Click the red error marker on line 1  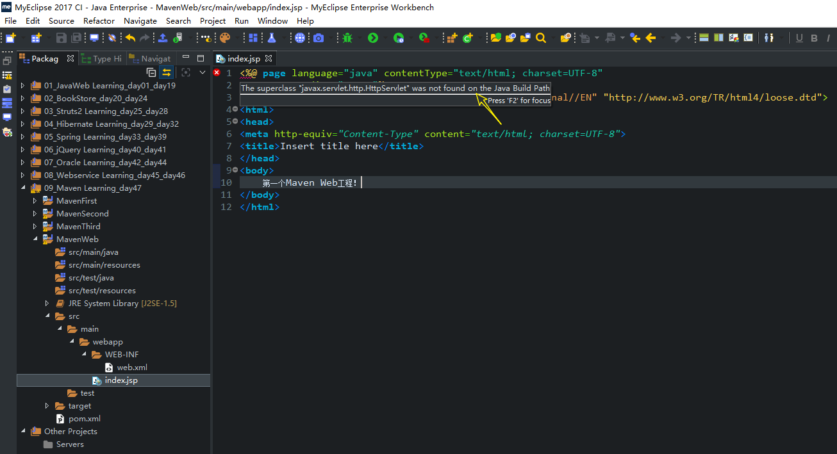[x=217, y=73]
